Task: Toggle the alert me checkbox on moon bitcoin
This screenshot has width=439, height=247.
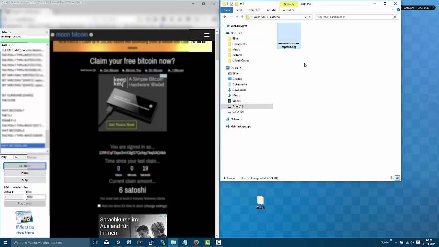Action: coord(99,206)
